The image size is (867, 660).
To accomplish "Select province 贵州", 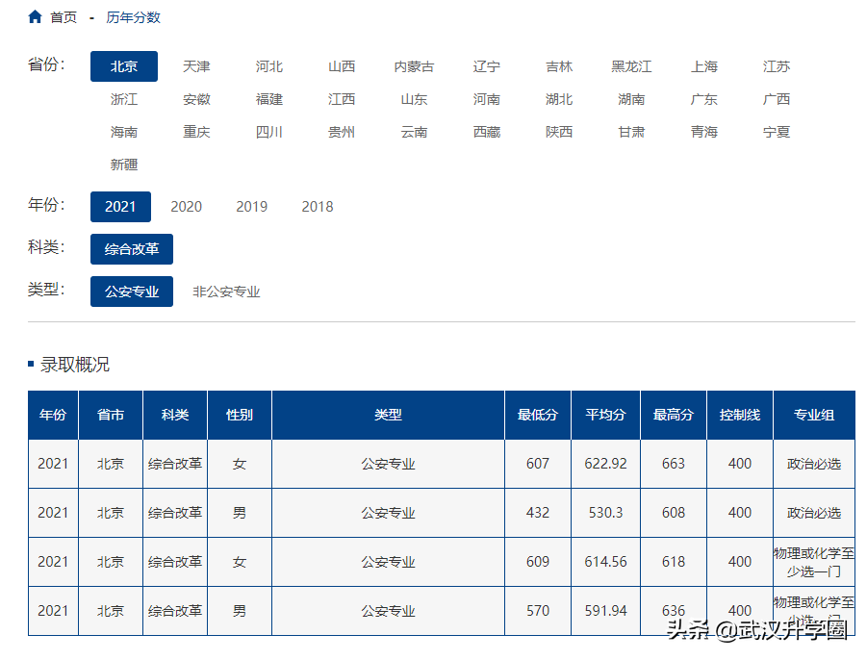I will (342, 132).
